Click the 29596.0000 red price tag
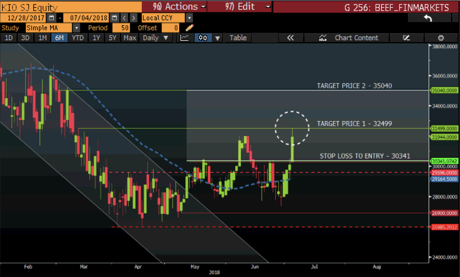This screenshot has height=277, width=460. 445,172
